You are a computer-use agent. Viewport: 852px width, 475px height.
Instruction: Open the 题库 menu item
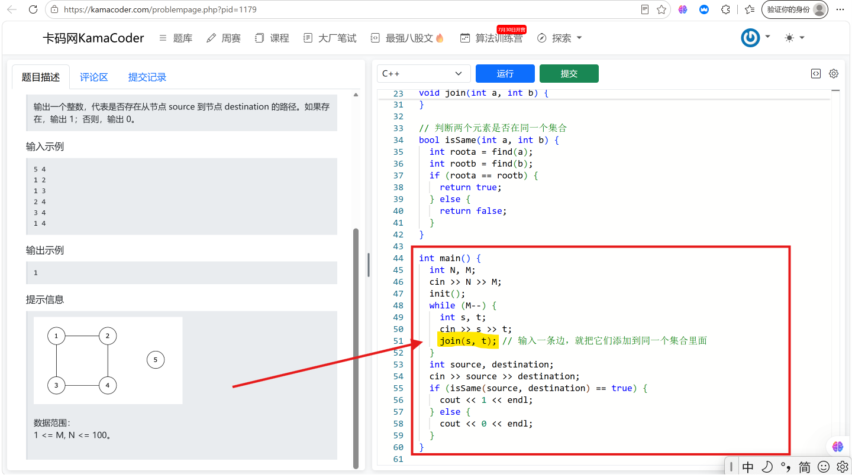coord(176,38)
